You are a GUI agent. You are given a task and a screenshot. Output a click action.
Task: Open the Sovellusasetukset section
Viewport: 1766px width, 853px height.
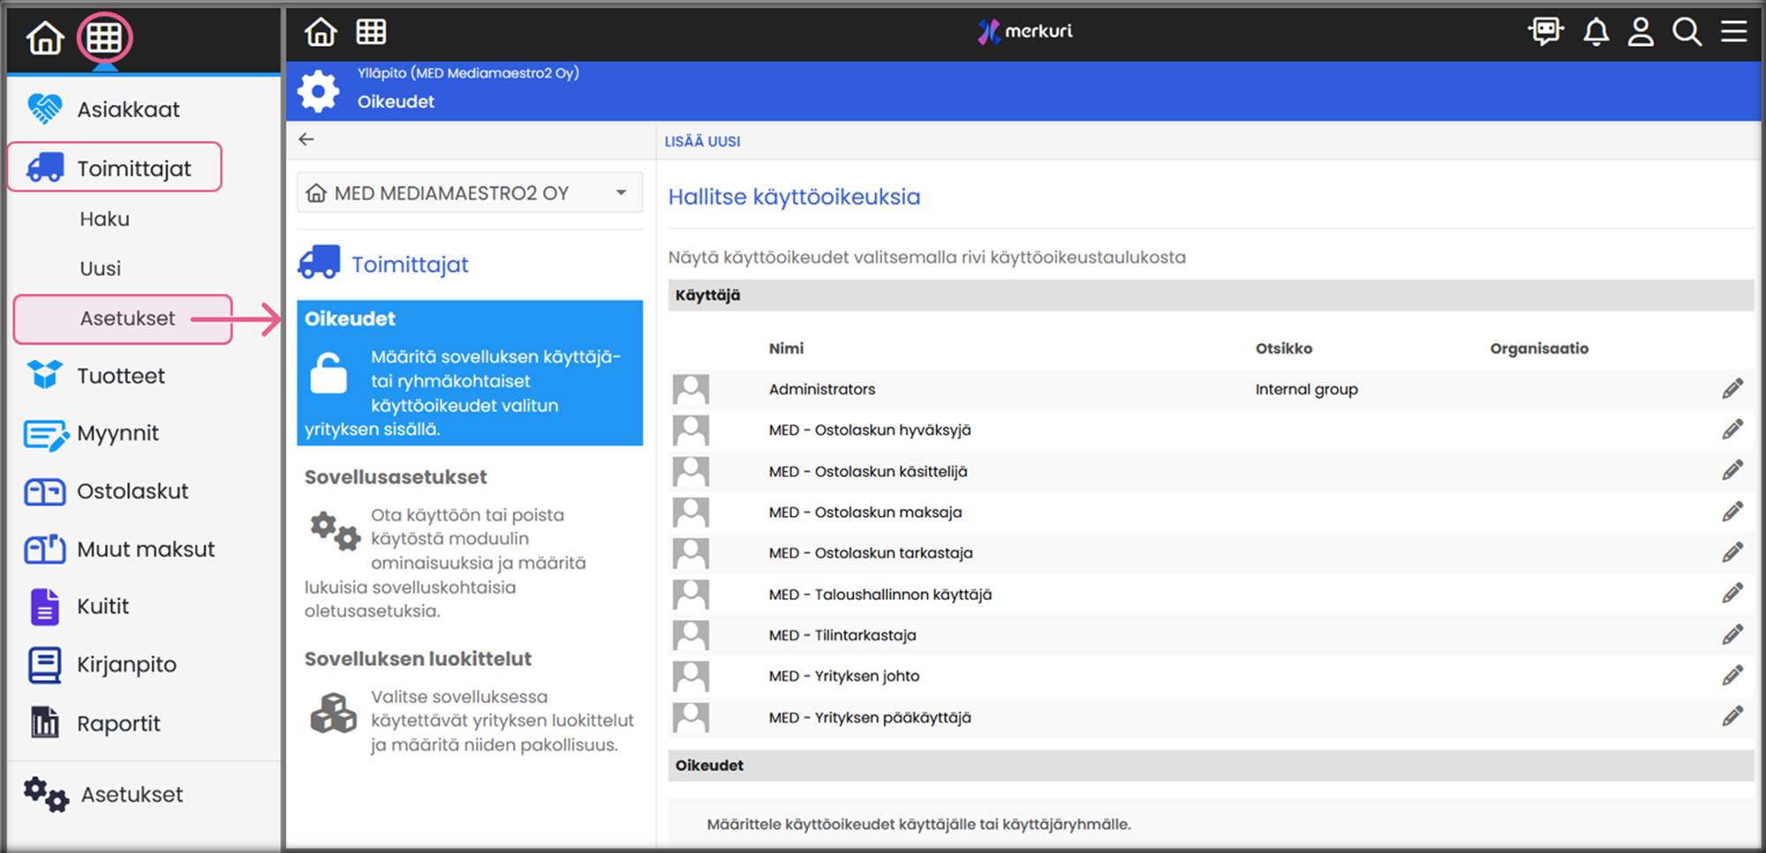[396, 477]
